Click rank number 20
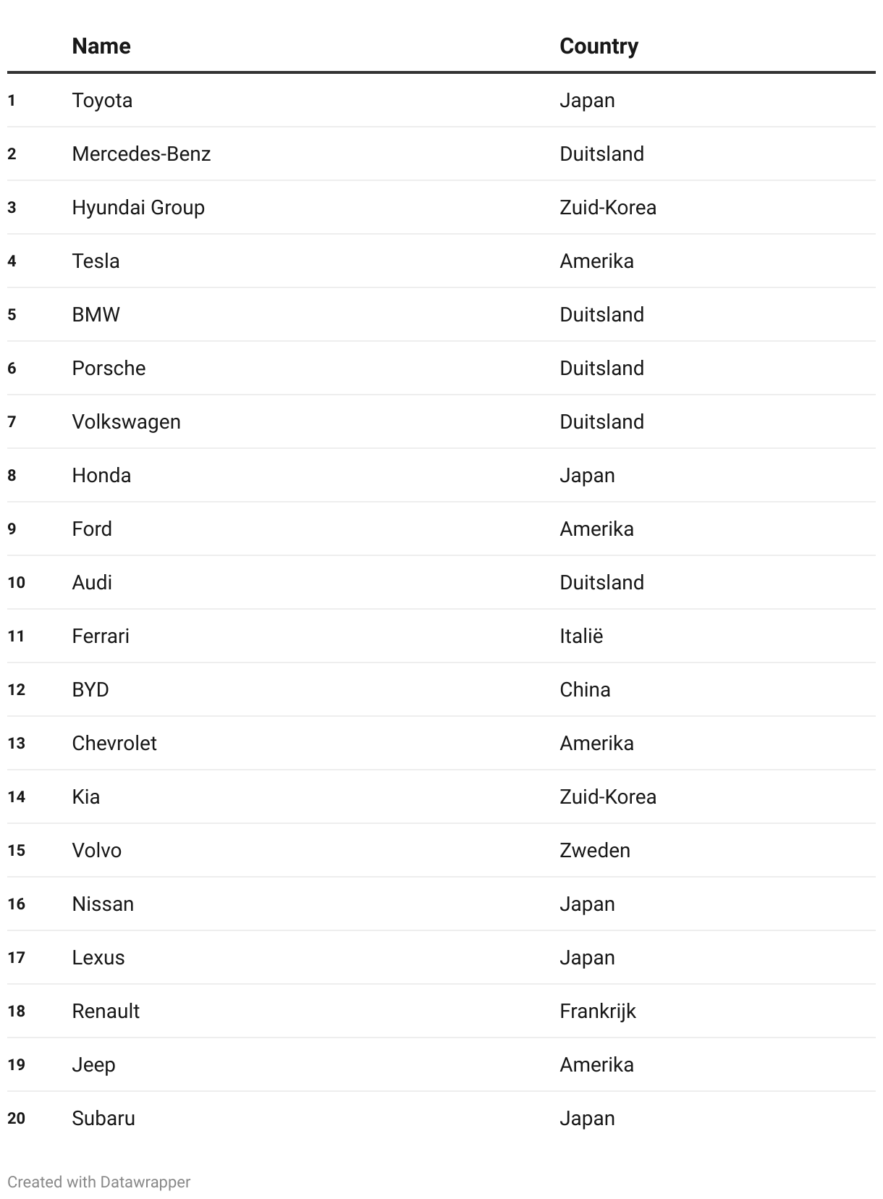The width and height of the screenshot is (883, 1199). pos(17,1118)
